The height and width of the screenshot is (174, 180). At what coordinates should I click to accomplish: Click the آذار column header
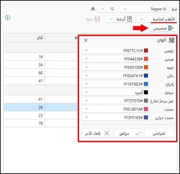click(24, 38)
